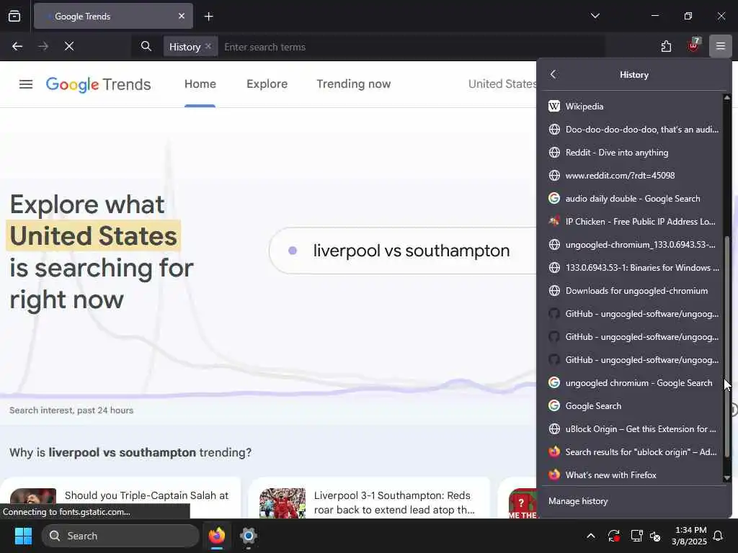Open Firefox View at tab bar start

(x=14, y=17)
